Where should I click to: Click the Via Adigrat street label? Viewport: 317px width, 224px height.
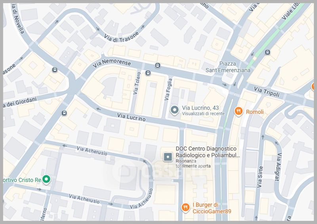279,167
